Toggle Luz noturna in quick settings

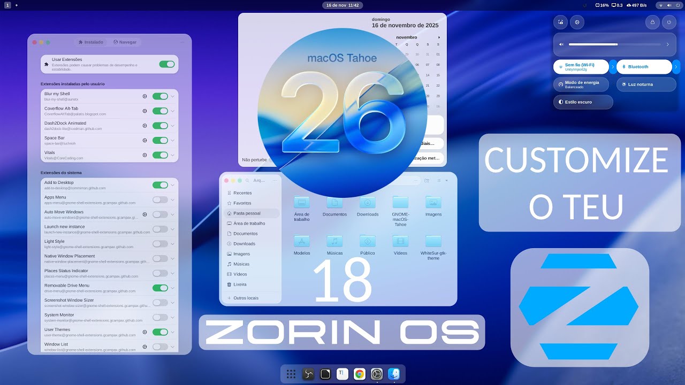646,84
